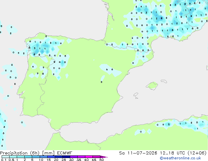Click the Ibiza island outline

coord(136,95)
